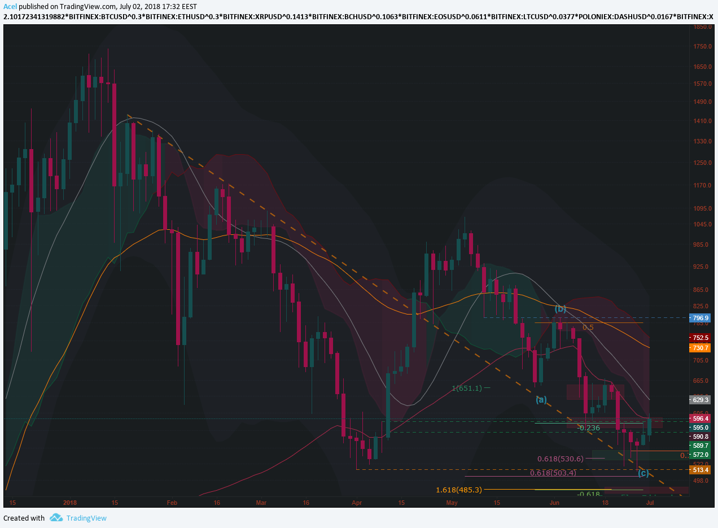
Task: Click the green 589.7 price label
Action: 700,446
